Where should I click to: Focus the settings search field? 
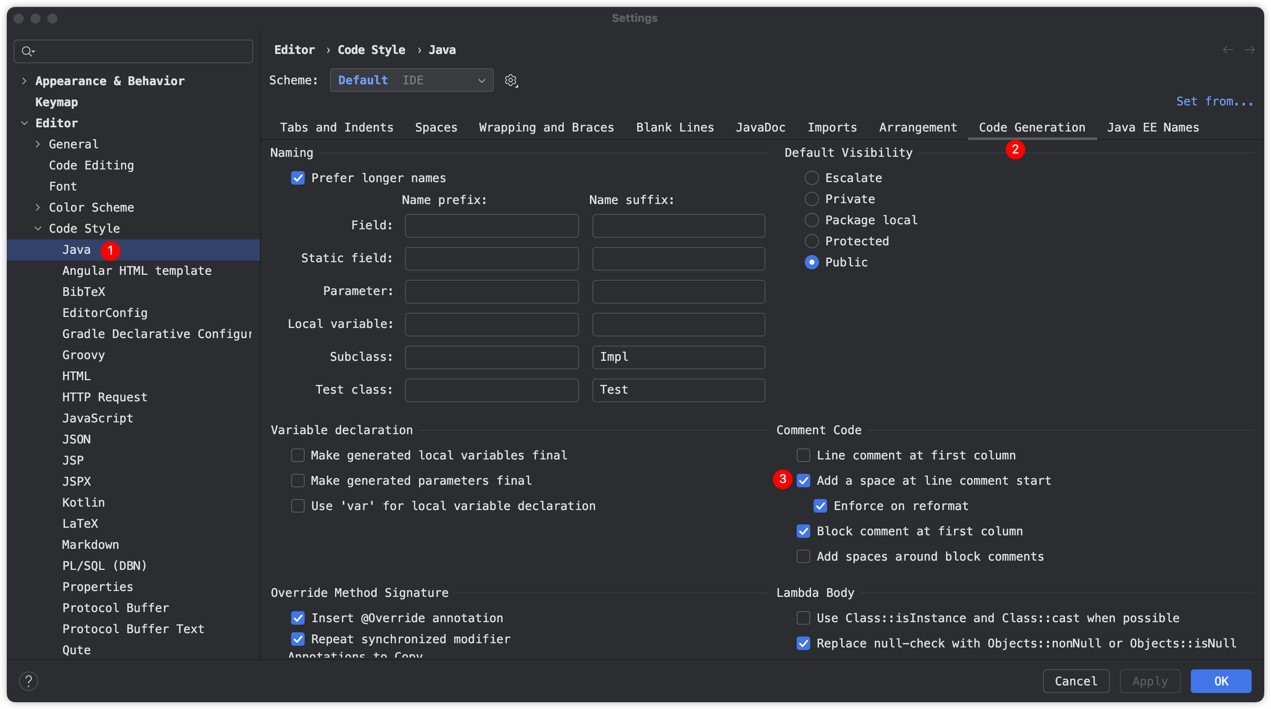click(x=133, y=51)
